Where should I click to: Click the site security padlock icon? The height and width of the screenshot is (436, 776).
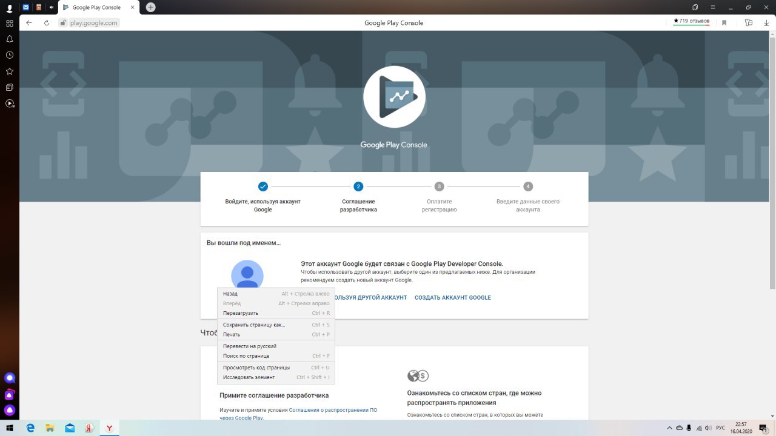click(x=62, y=23)
